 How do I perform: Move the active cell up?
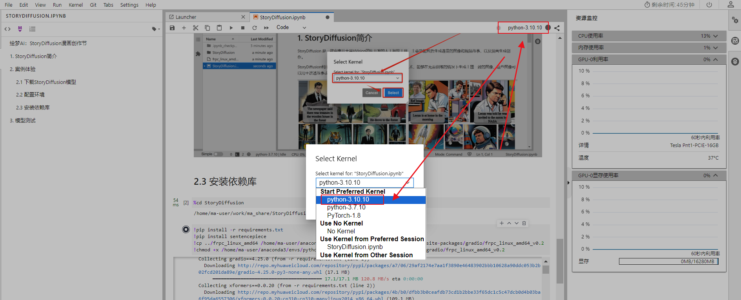[x=509, y=223]
